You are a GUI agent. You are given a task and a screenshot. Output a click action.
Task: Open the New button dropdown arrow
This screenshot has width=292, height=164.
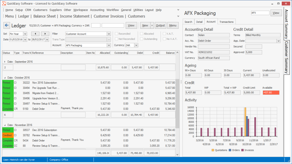(x=152, y=25)
